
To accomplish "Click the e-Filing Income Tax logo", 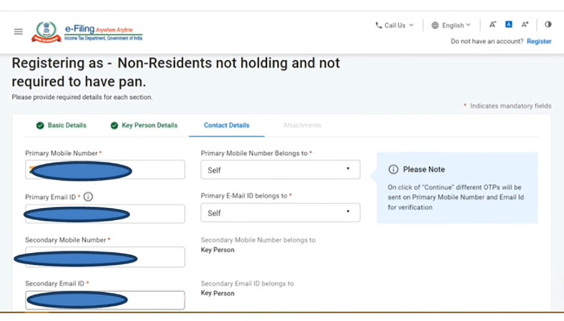I will (x=87, y=32).
